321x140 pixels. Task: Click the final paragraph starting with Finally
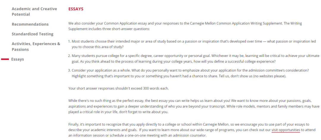pyautogui.click(x=192, y=130)
